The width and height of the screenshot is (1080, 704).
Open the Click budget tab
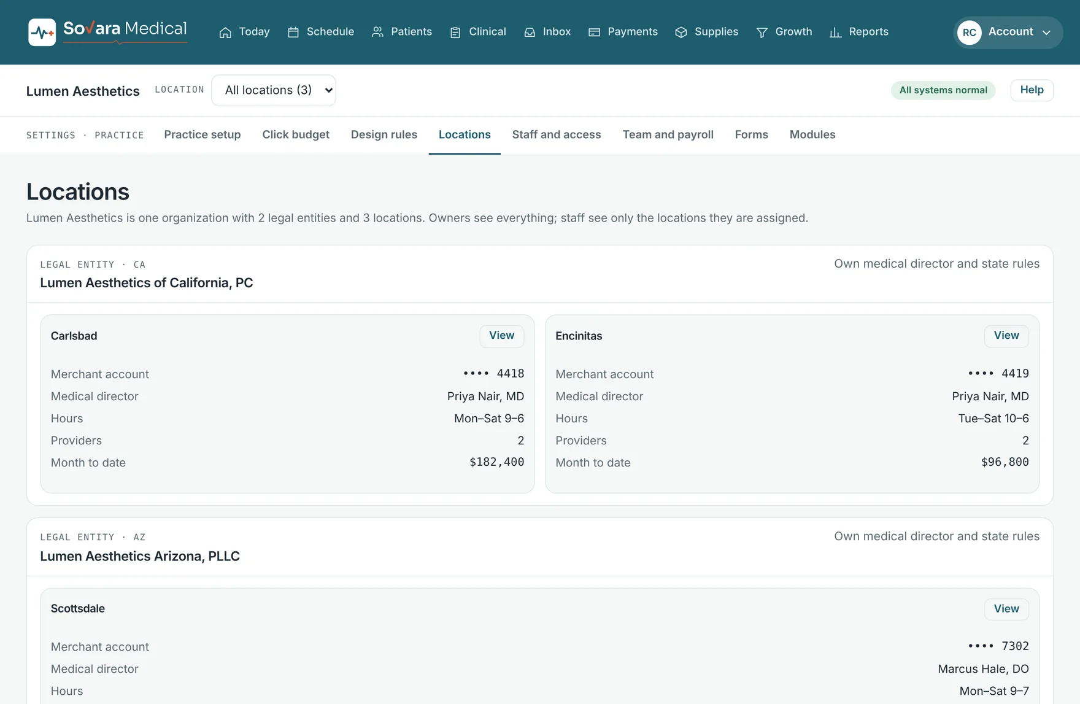[296, 135]
